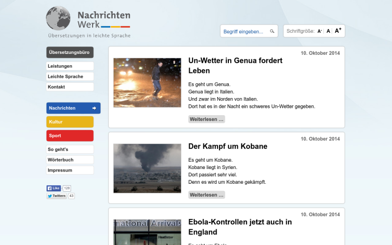392x245 pixels.
Task: Click the Nachrichten Werk globe logo
Action: tap(58, 18)
